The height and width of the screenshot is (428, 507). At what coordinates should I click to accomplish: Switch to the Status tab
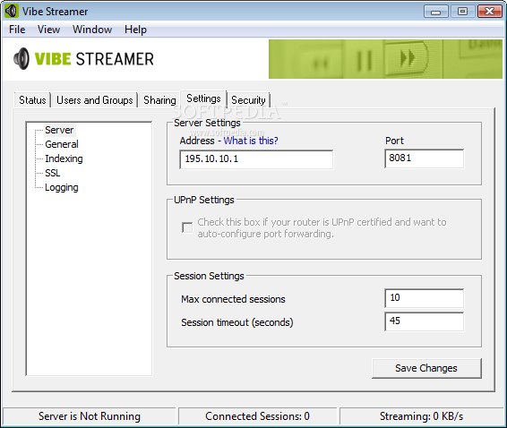click(x=32, y=100)
